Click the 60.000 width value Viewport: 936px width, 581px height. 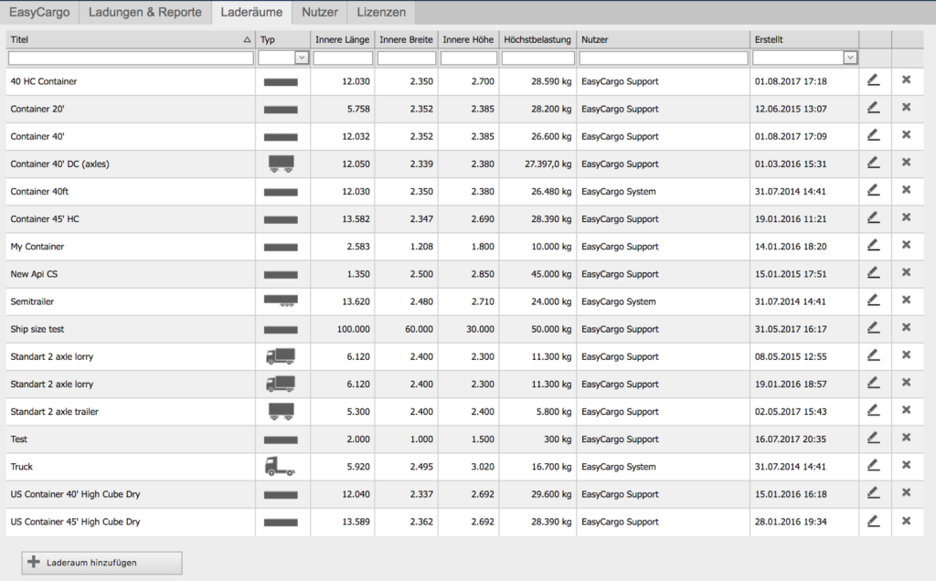pyautogui.click(x=419, y=329)
